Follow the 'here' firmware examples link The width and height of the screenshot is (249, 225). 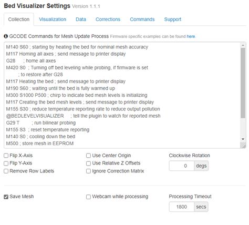tap(191, 36)
